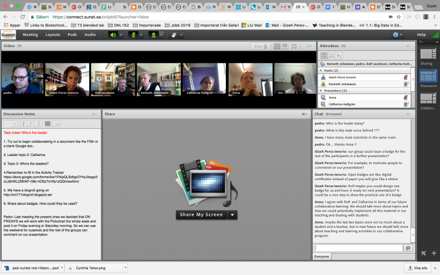
Task: Open the Video pod options menu
Action: point(309,46)
